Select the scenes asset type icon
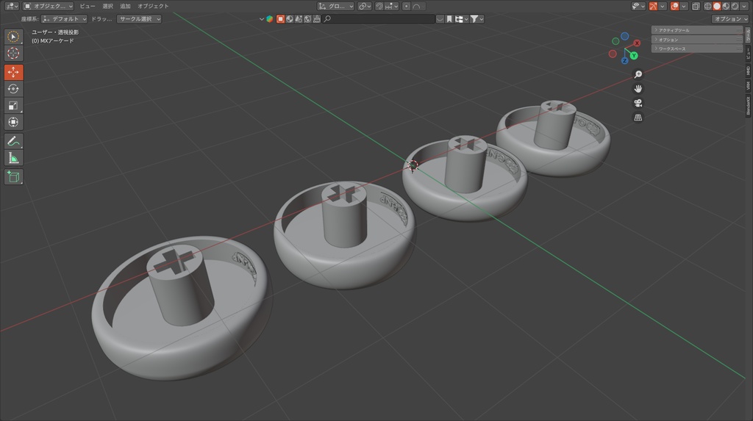The image size is (753, 421). [x=299, y=18]
